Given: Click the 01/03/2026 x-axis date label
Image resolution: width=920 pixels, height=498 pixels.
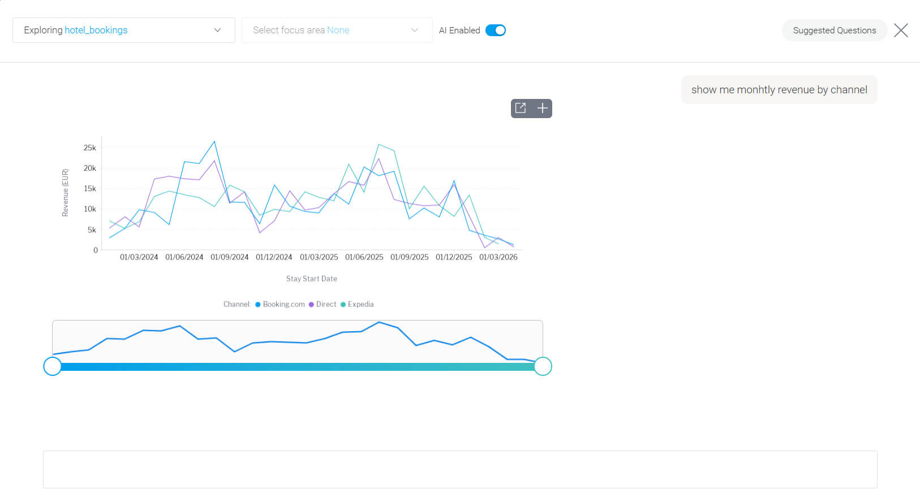Looking at the screenshot, I should [x=498, y=257].
